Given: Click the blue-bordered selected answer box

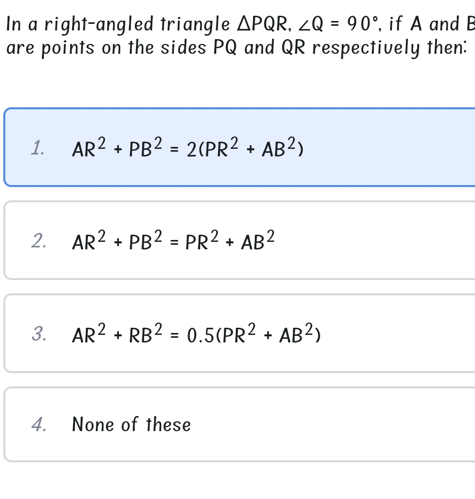Looking at the screenshot, I should [x=237, y=146].
